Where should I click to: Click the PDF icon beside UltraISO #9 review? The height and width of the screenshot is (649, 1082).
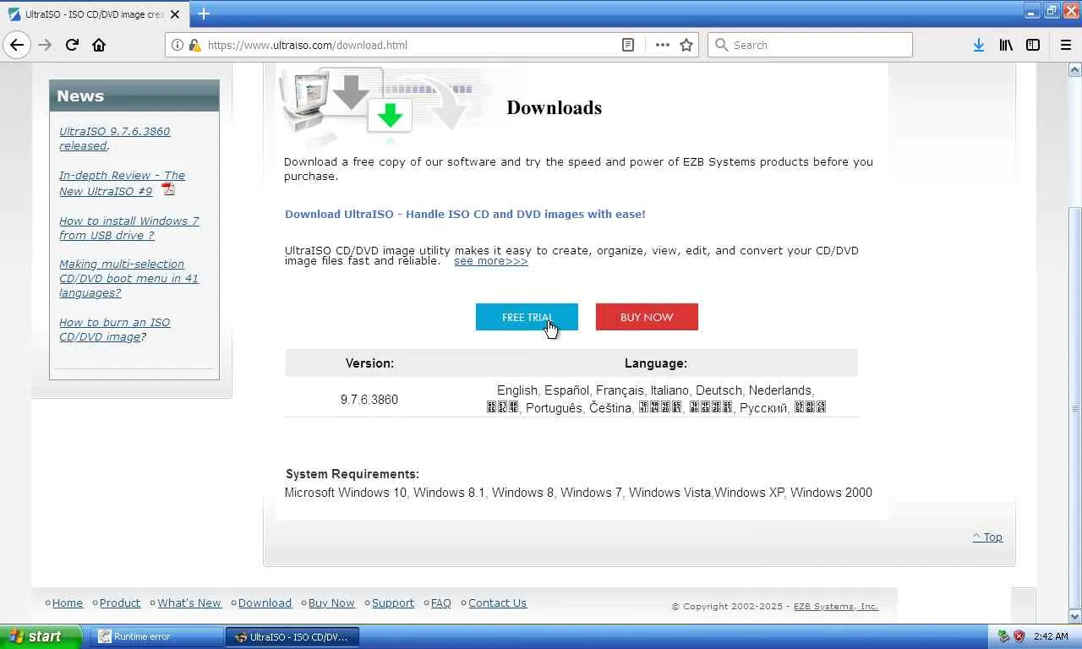(168, 189)
